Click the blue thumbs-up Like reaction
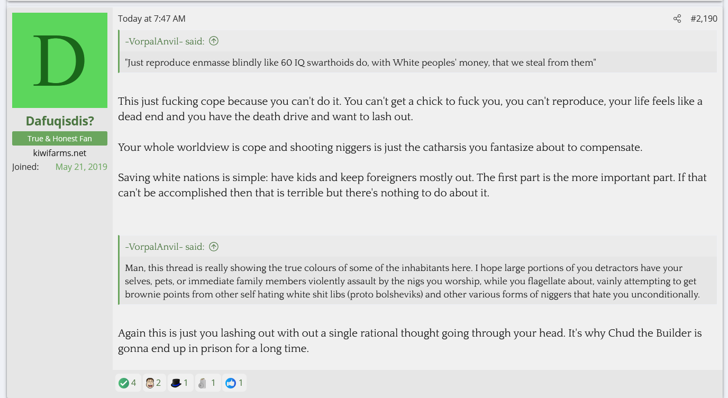This screenshot has height=398, width=728. click(230, 383)
